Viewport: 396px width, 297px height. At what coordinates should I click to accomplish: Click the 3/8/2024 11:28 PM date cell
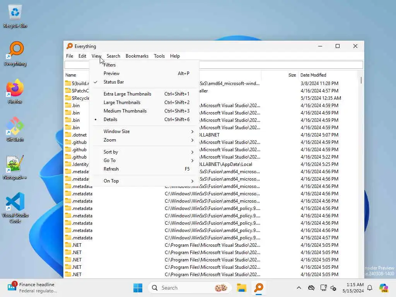click(x=319, y=84)
